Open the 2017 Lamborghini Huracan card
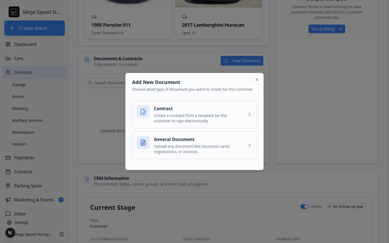This screenshot has width=389, height=243. (x=219, y=19)
